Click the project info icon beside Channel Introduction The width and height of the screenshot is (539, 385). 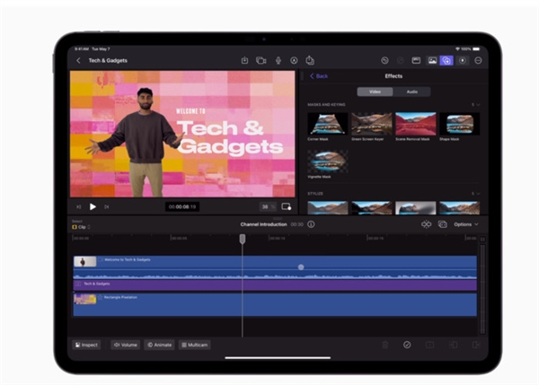point(311,223)
